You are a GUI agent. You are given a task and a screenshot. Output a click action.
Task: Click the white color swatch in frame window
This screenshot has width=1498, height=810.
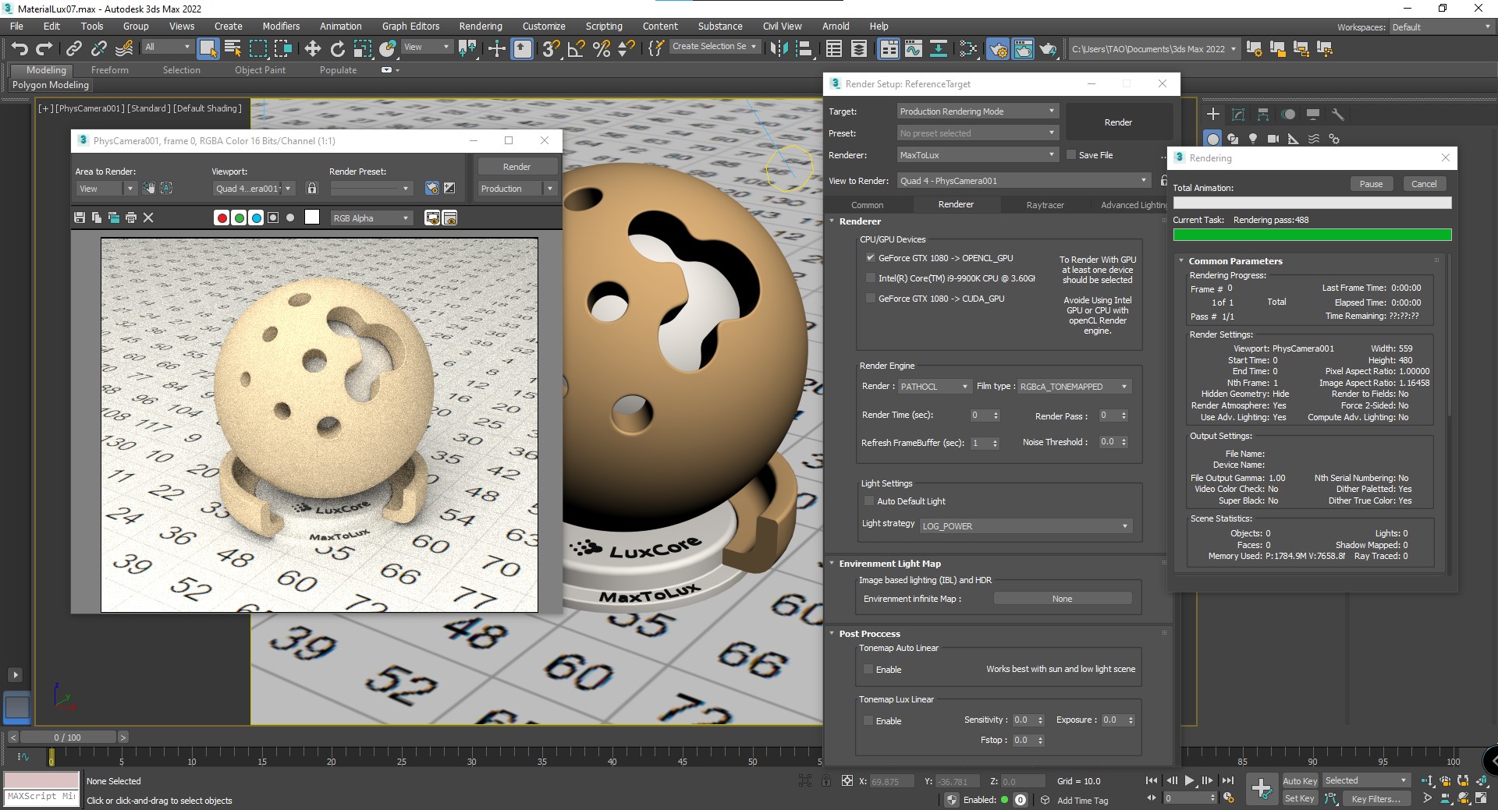click(312, 218)
